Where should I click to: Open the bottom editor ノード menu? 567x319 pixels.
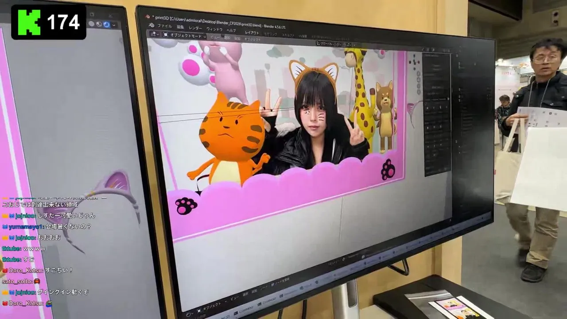264,288
